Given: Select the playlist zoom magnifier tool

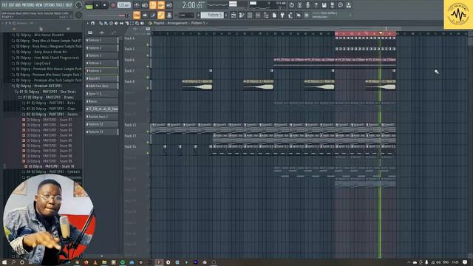Looking at the screenshot, I should [x=137, y=23].
